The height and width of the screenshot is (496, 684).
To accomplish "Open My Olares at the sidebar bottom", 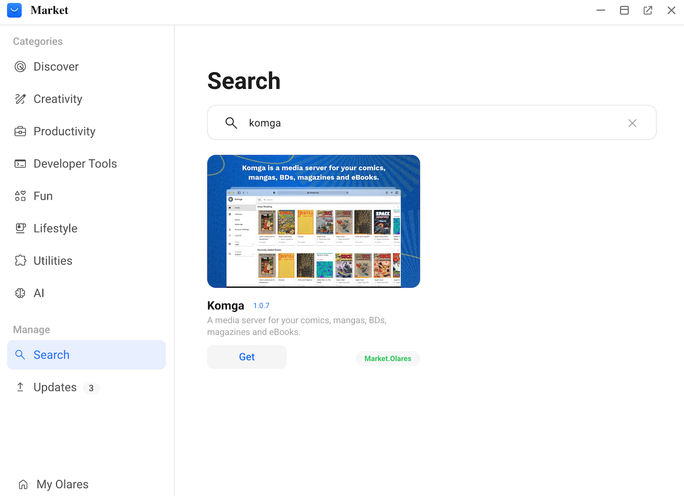I will tap(62, 484).
